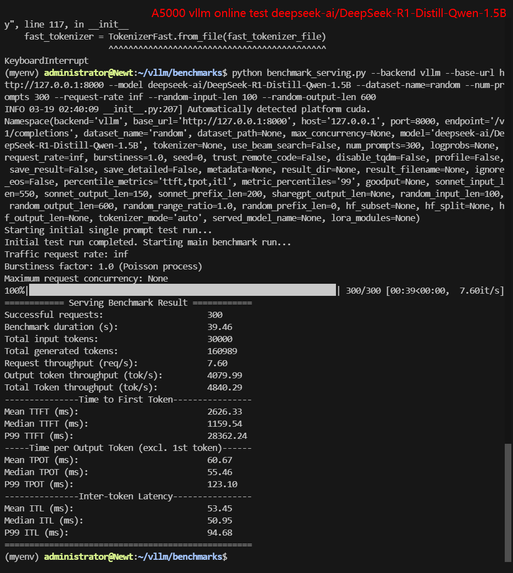Click the 'Serving Benchmark Result' header

tap(128, 302)
